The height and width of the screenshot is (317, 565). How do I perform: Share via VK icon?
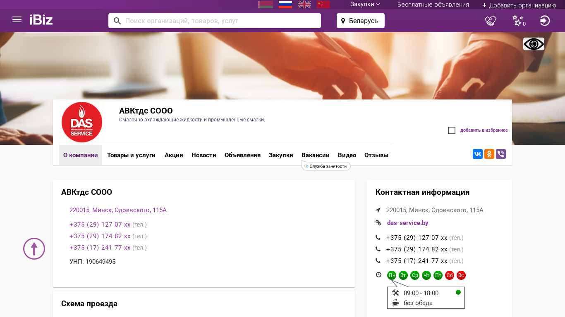tap(478, 154)
